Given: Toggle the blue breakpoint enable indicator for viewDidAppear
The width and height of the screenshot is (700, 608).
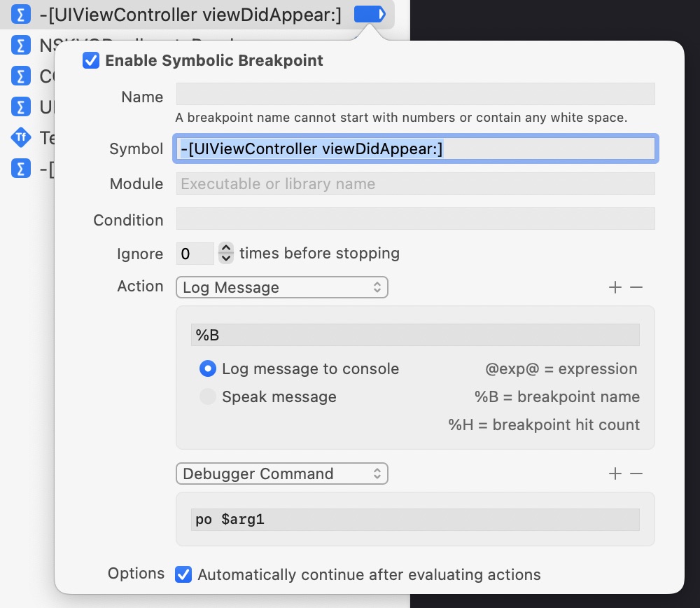Looking at the screenshot, I should pos(370,14).
